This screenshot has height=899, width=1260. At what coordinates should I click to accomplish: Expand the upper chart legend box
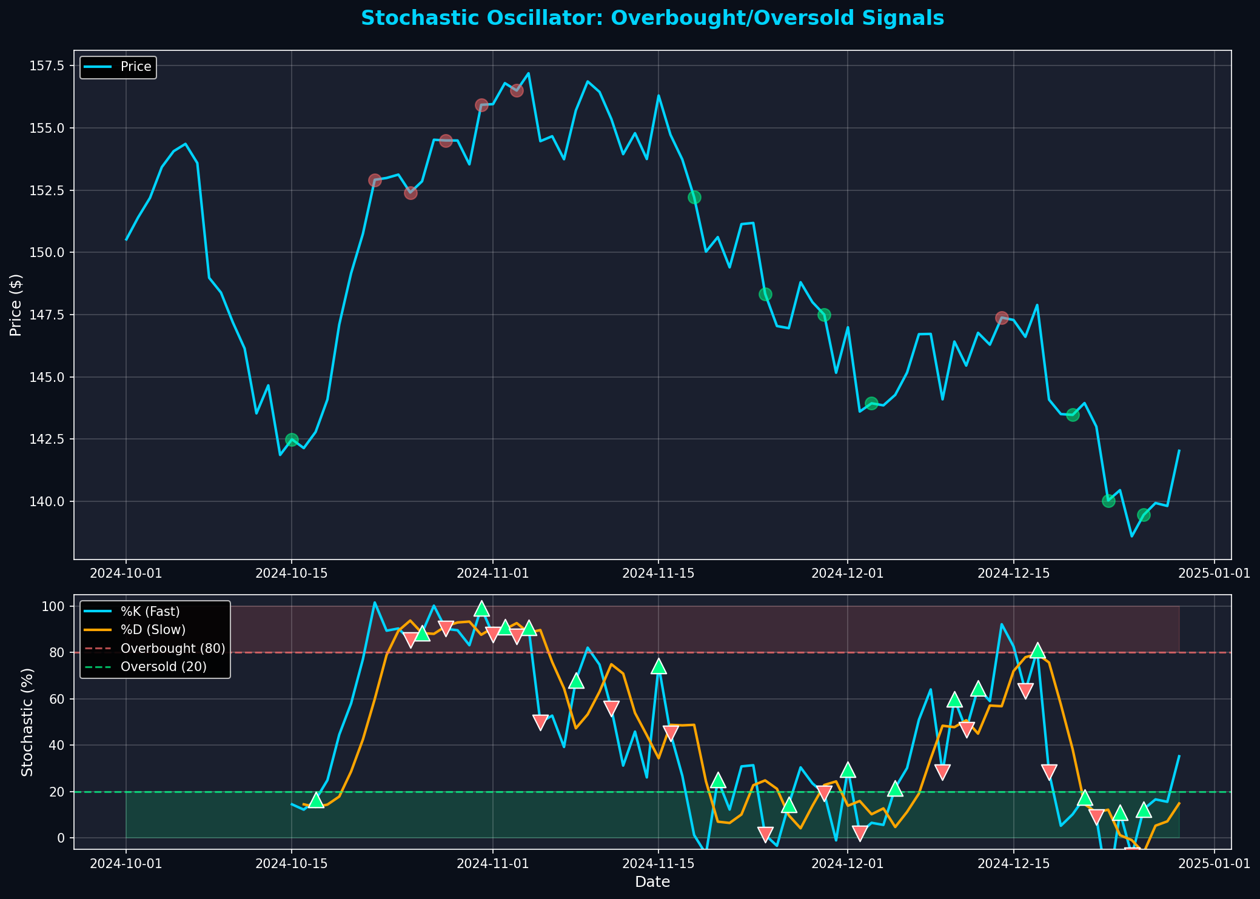point(117,67)
